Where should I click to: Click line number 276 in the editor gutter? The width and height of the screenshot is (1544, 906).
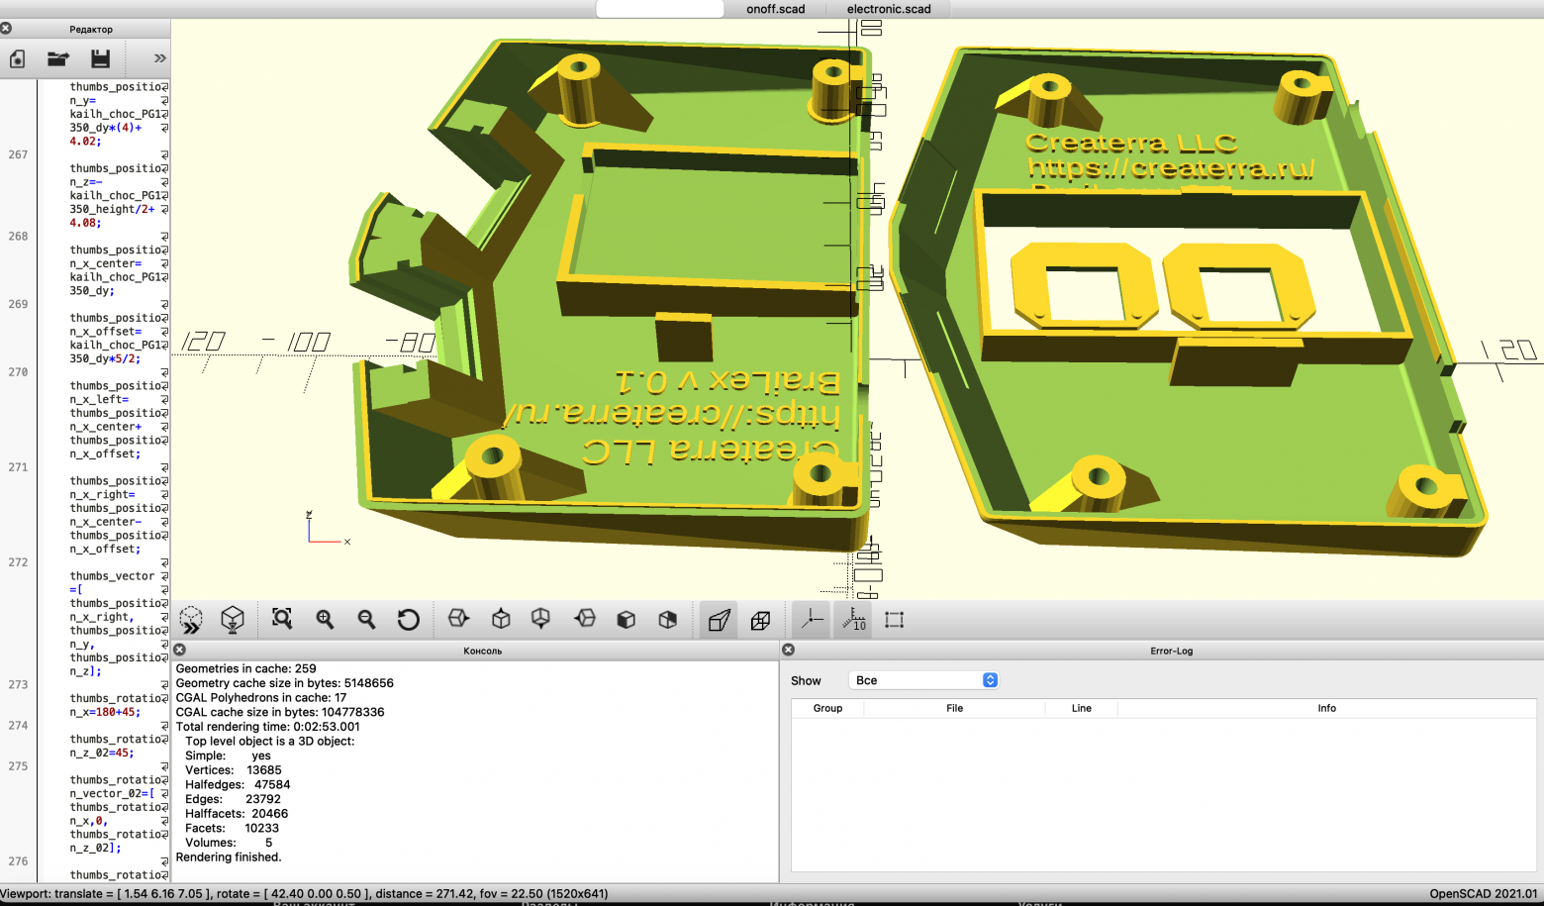(18, 861)
